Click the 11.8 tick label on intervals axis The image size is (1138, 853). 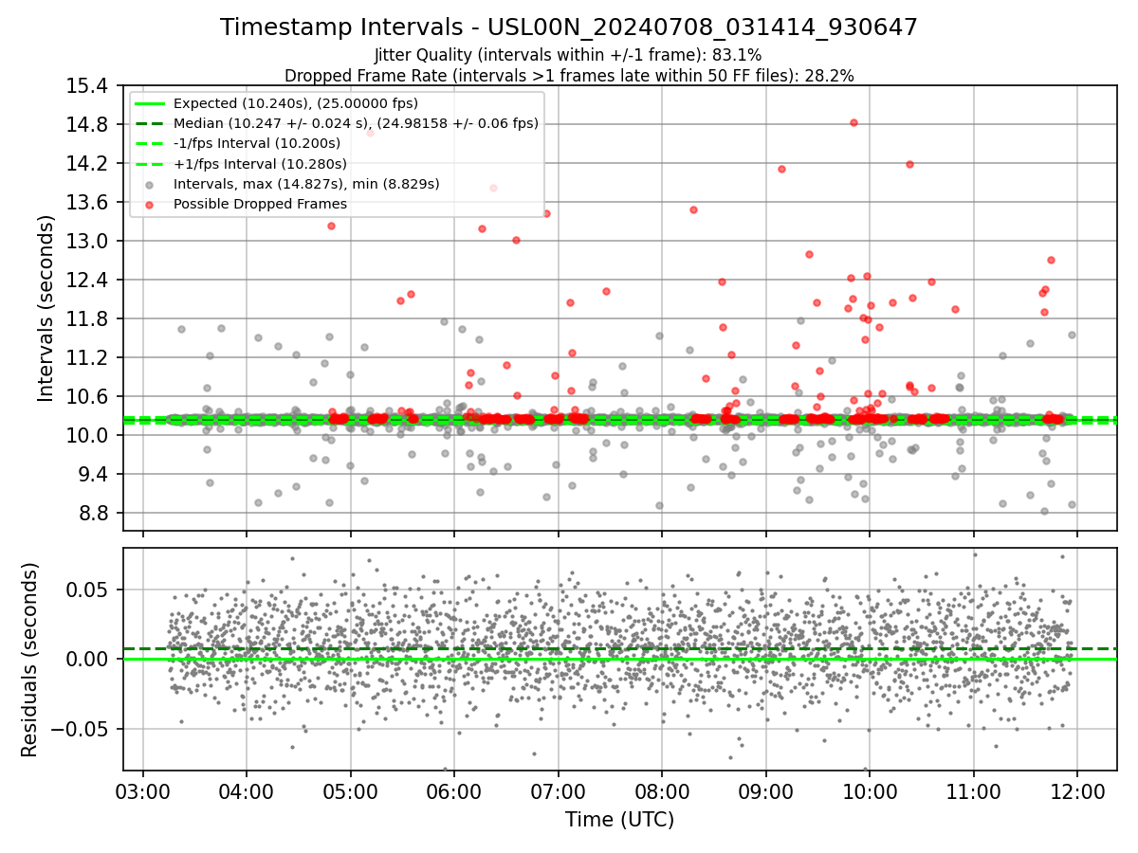click(x=88, y=319)
